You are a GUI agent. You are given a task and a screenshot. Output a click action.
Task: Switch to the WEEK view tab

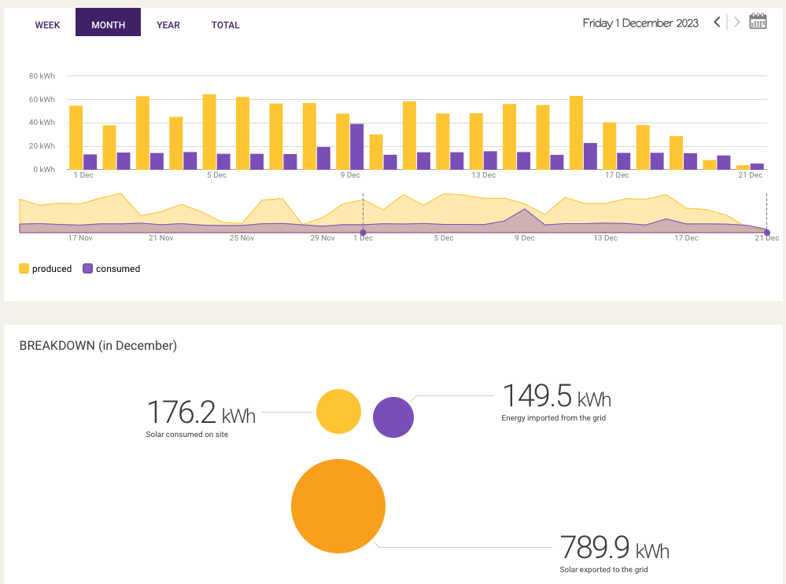[47, 24]
